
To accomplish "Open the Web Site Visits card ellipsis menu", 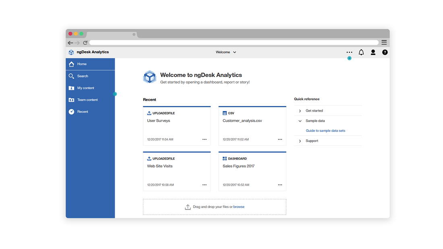I will 205,185.
